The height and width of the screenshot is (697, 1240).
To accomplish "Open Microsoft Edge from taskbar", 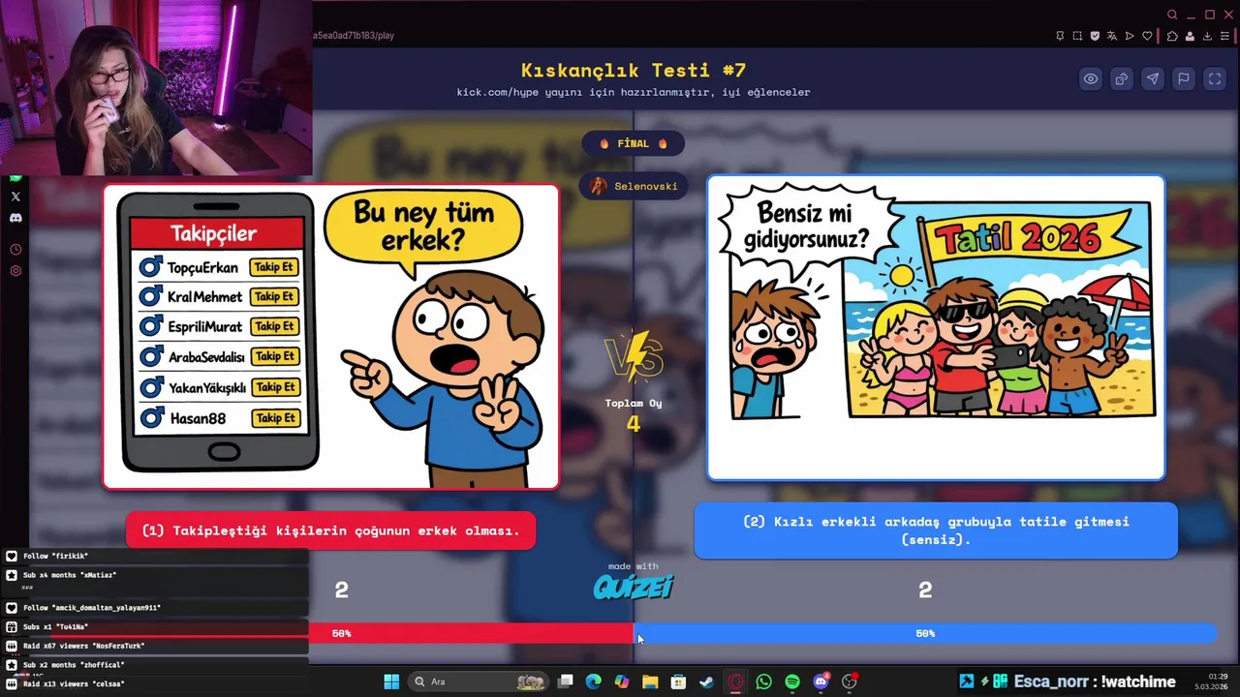I will click(594, 682).
